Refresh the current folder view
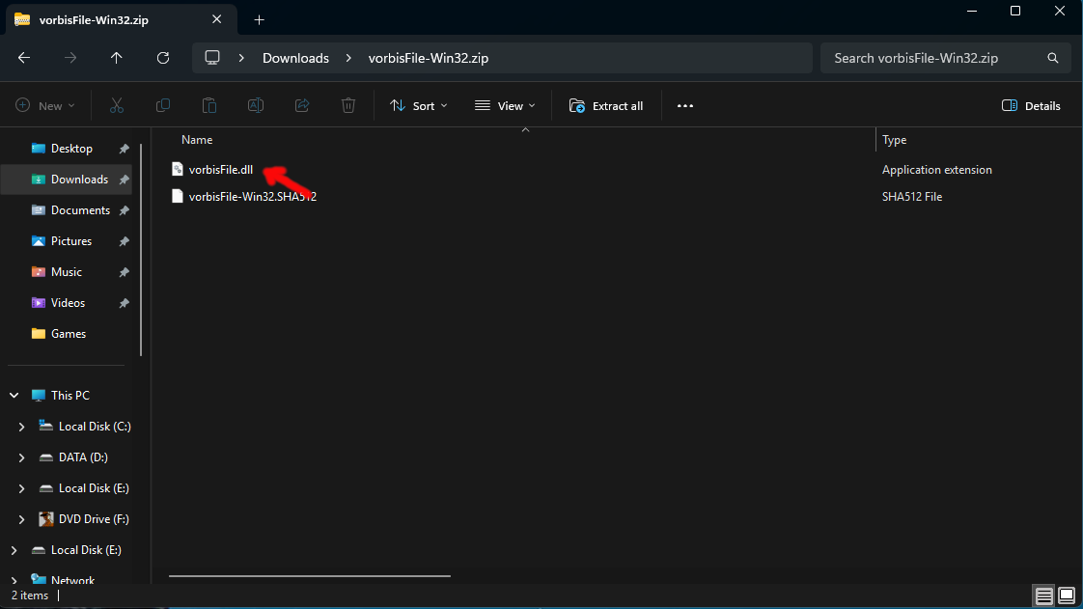This screenshot has width=1083, height=609. tap(163, 58)
